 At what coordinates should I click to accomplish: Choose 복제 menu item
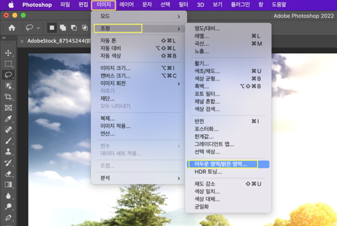point(139,119)
